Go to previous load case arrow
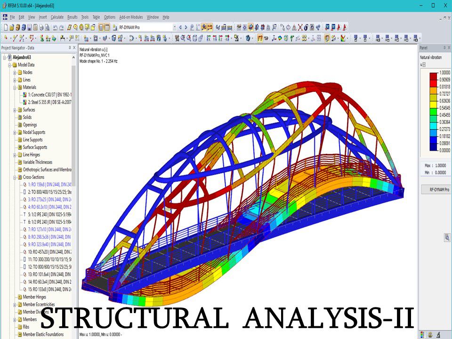This screenshot has width=452, height=339. point(180,28)
